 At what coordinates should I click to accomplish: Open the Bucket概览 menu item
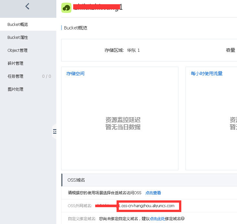28,24
